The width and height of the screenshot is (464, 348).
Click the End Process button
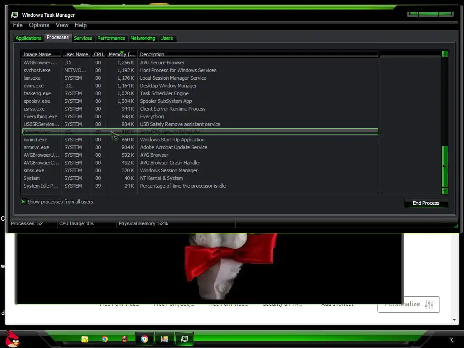click(x=426, y=203)
